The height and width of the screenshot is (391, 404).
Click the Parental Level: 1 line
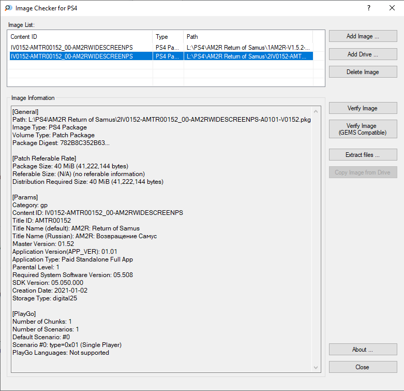coord(36,267)
